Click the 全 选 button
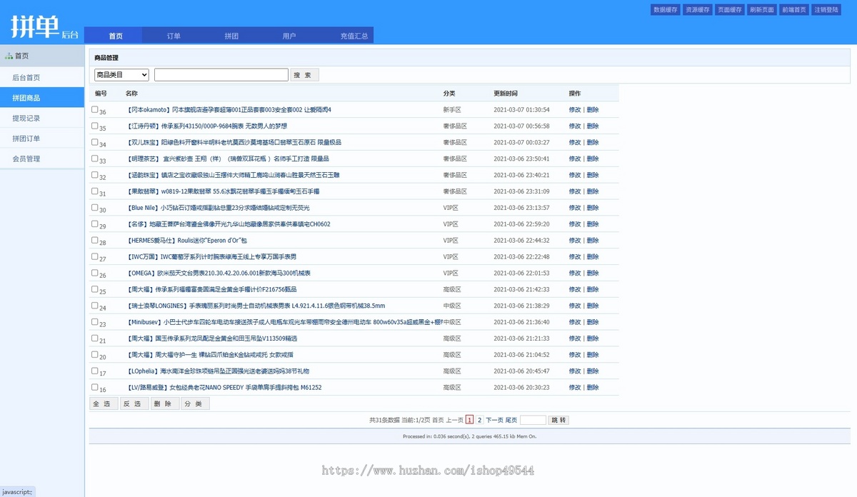The height and width of the screenshot is (497, 857). coord(102,403)
